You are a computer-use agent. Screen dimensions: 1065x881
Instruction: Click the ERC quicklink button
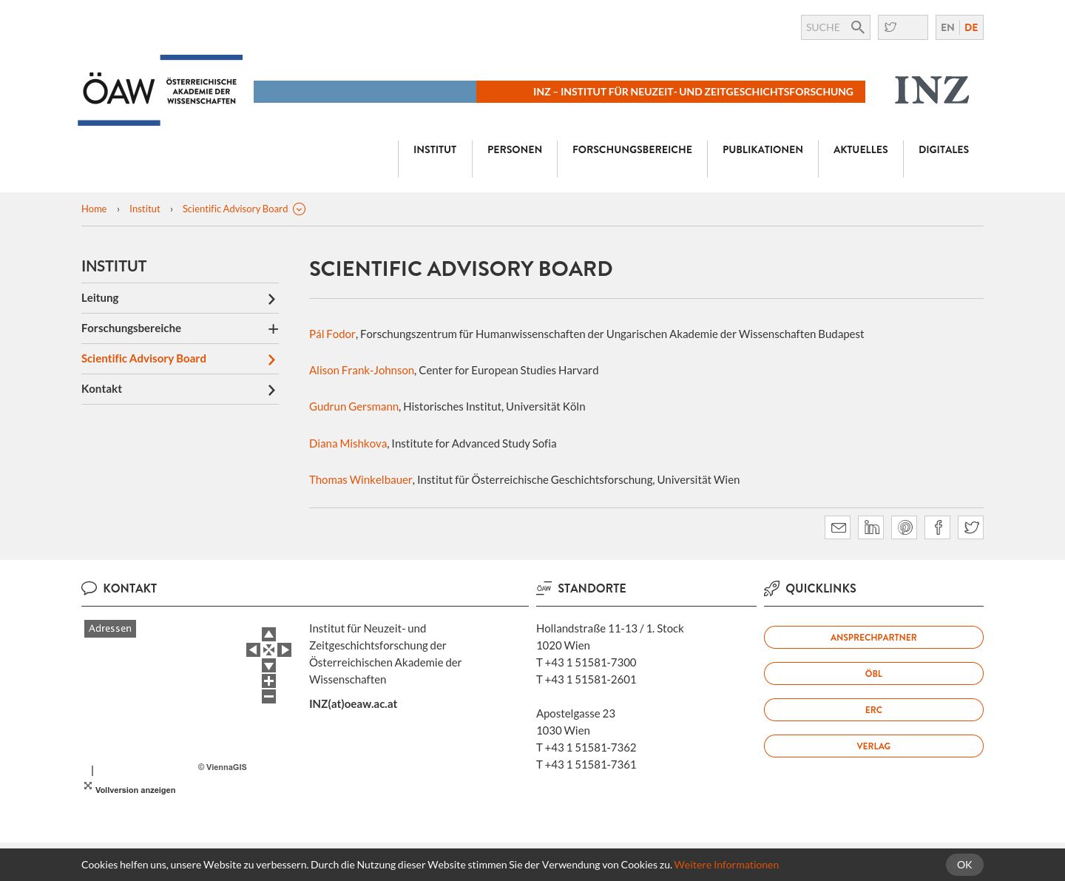pyautogui.click(x=873, y=709)
